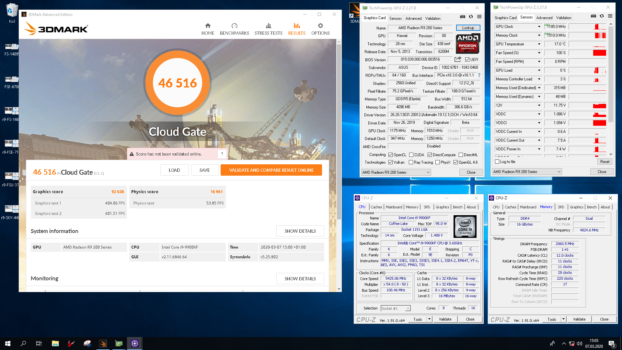Click the question mark next to validation warning

222,154
